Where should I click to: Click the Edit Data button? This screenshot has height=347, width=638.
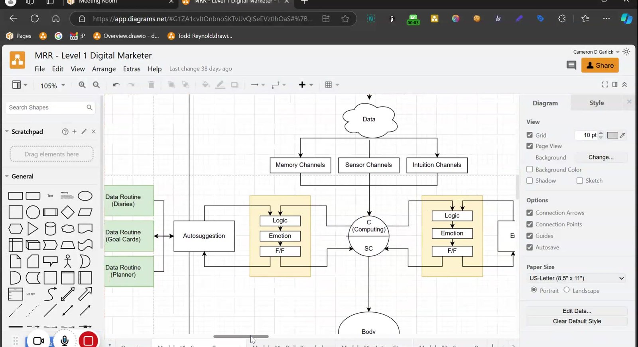coord(577,311)
